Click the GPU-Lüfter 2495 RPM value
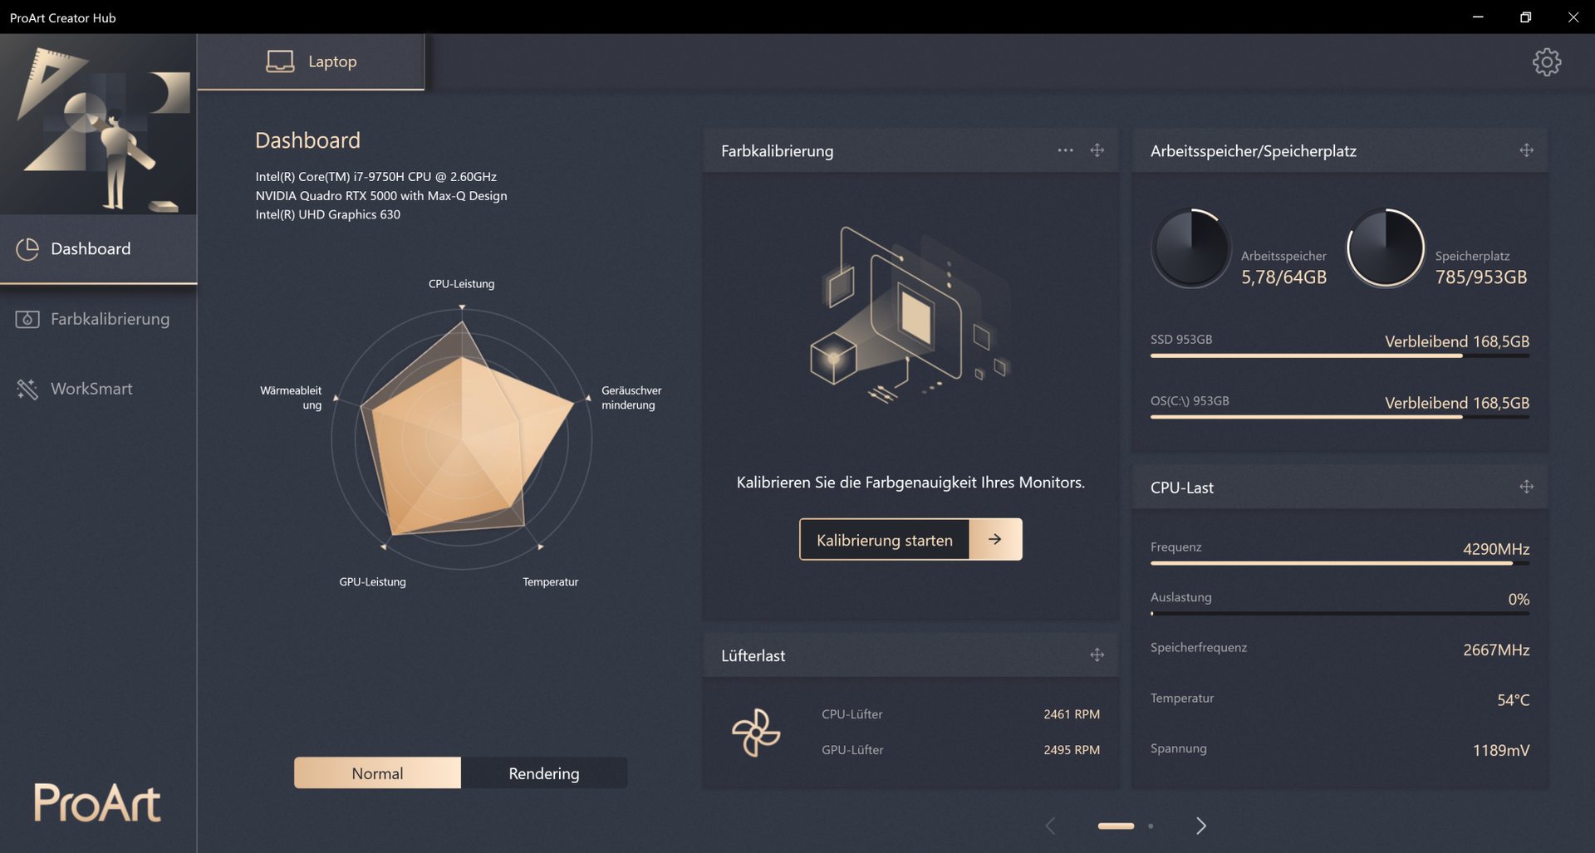The image size is (1595, 853). pyautogui.click(x=1072, y=750)
